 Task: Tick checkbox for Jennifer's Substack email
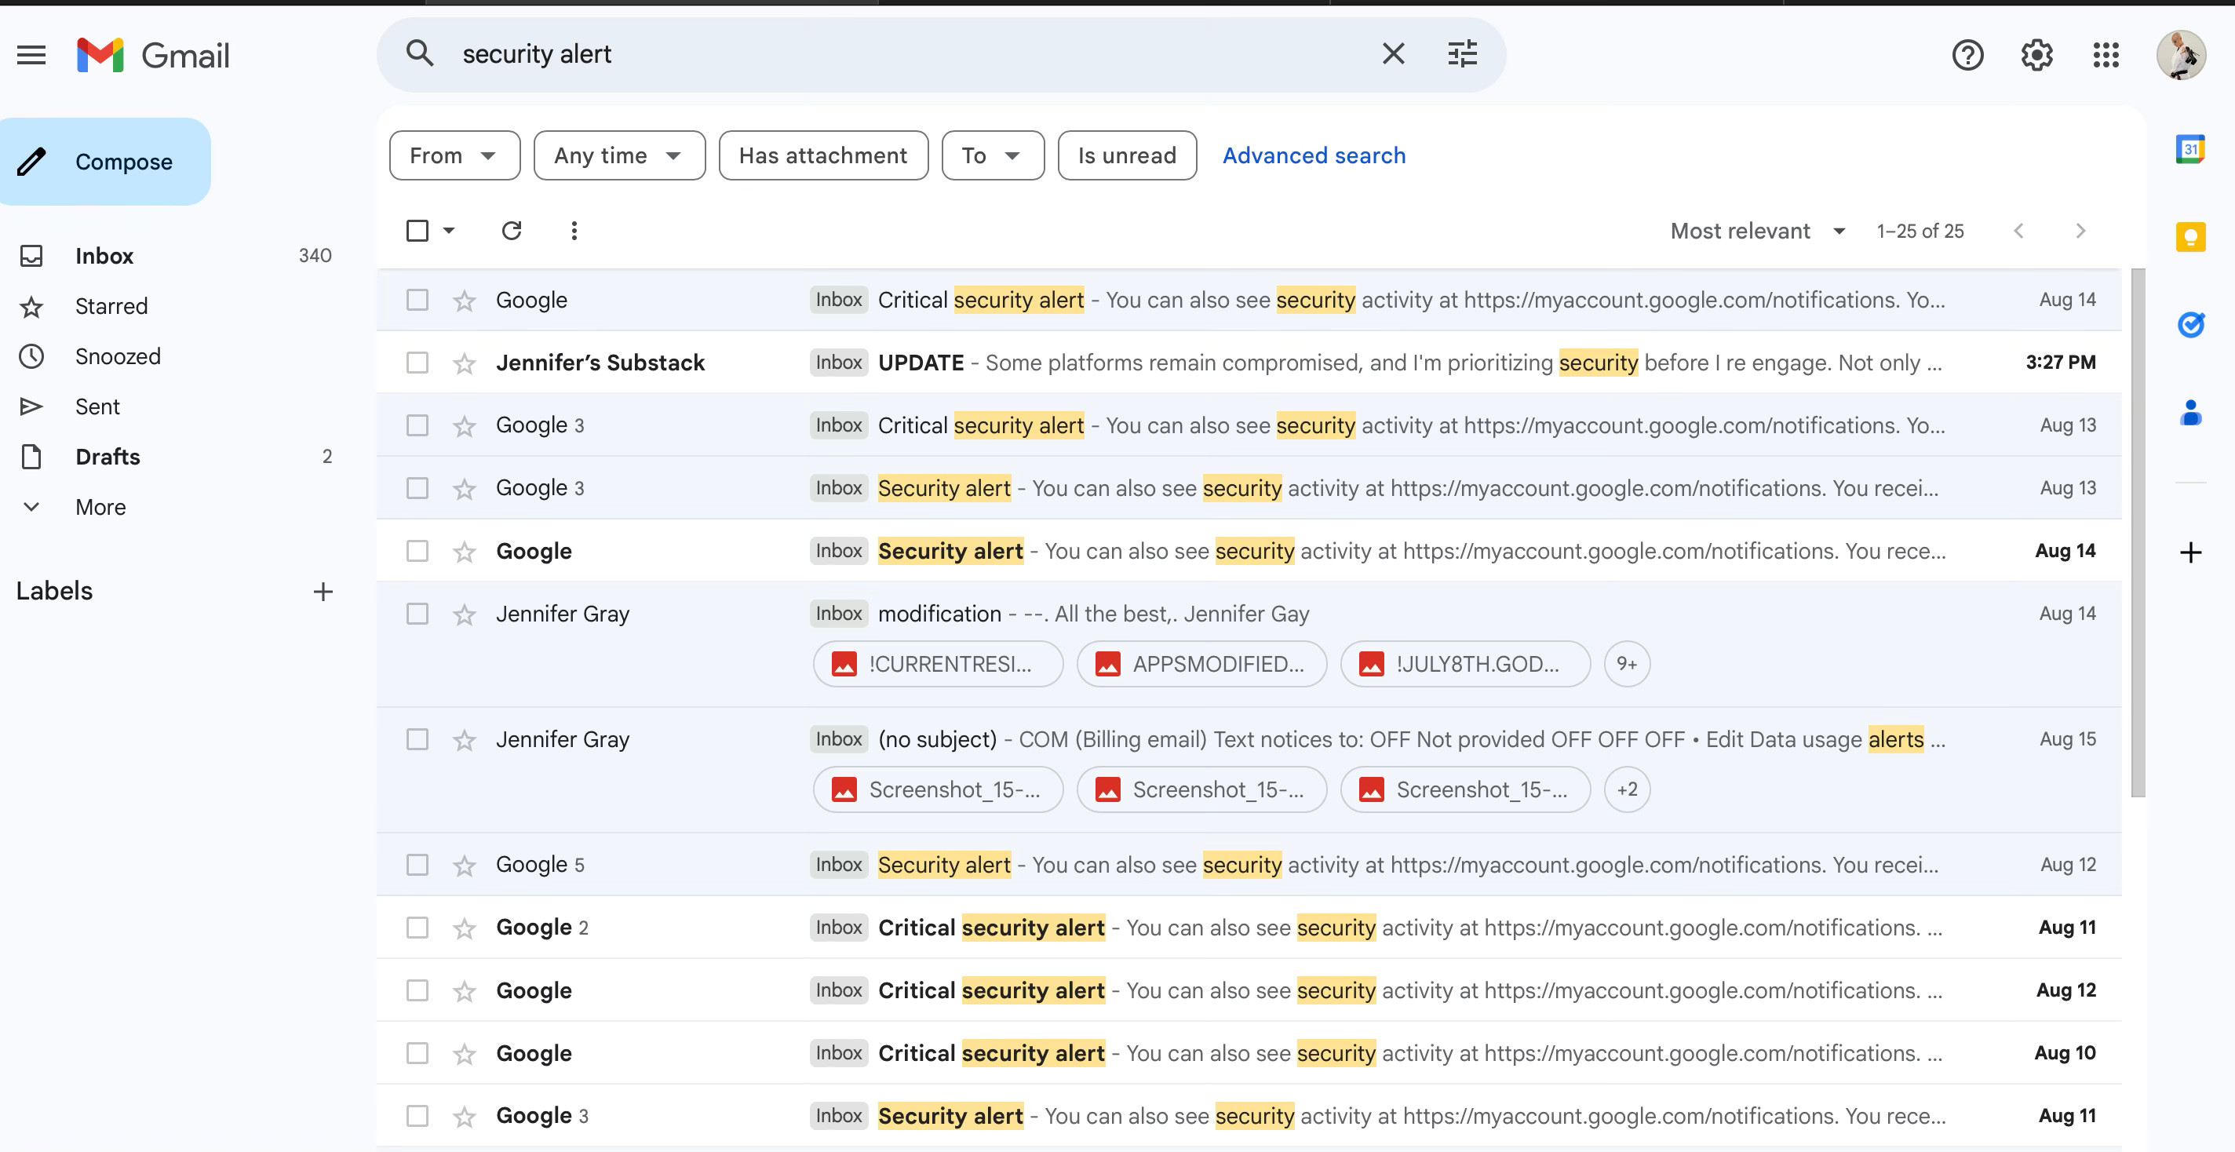tap(417, 363)
